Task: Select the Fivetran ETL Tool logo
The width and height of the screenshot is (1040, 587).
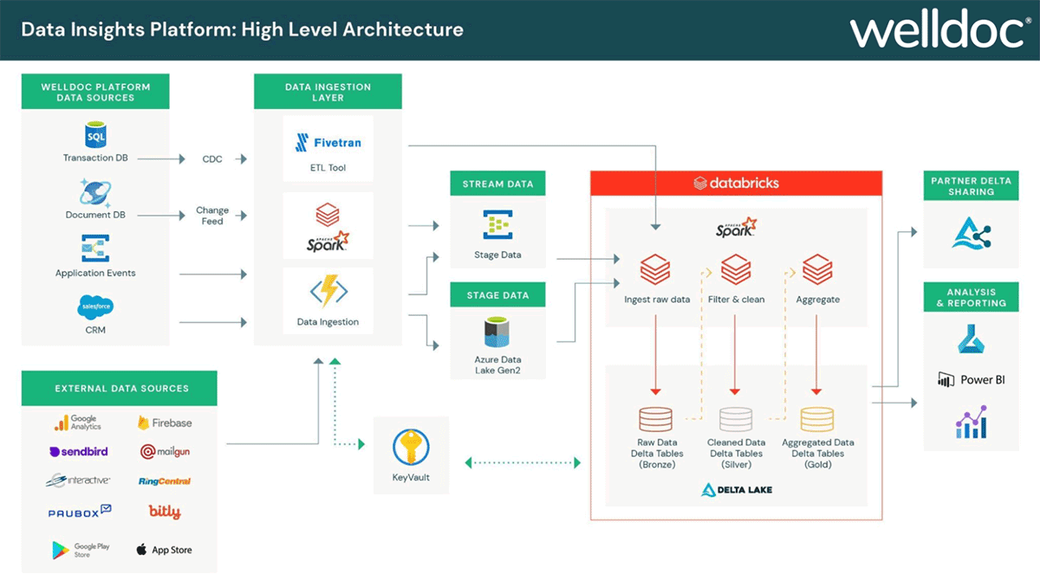Action: (327, 142)
